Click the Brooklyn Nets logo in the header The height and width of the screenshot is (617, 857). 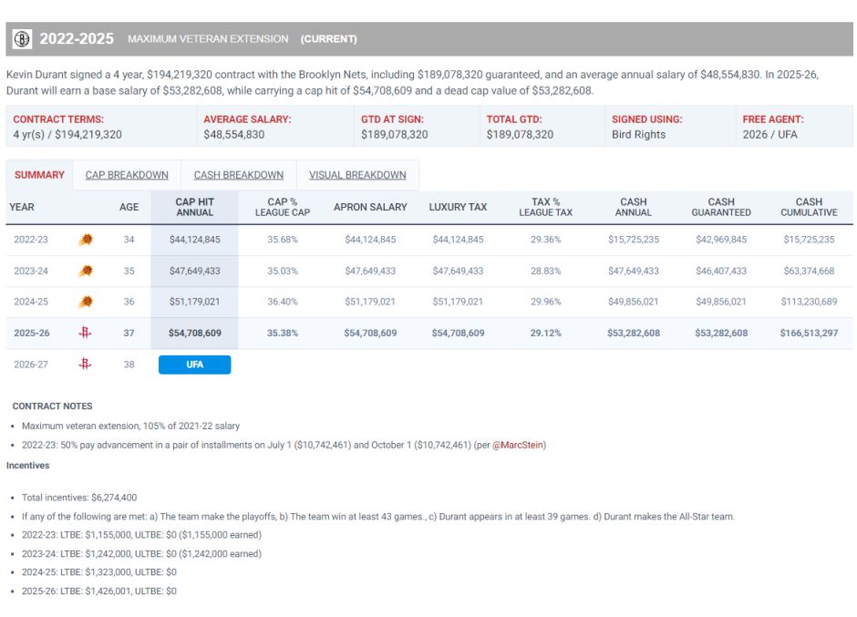(x=23, y=39)
